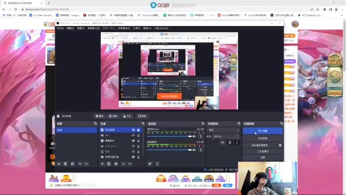Open virtual camera settings gear icon
This screenshot has height=195, width=346.
(x=280, y=145)
